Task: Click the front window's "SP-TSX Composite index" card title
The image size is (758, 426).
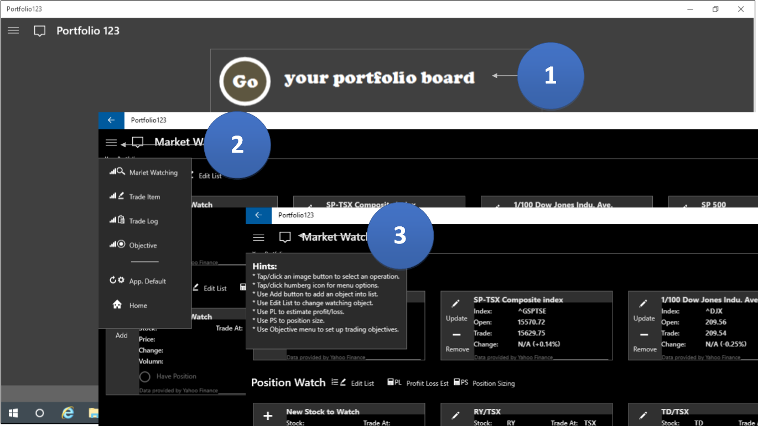Action: [518, 300]
